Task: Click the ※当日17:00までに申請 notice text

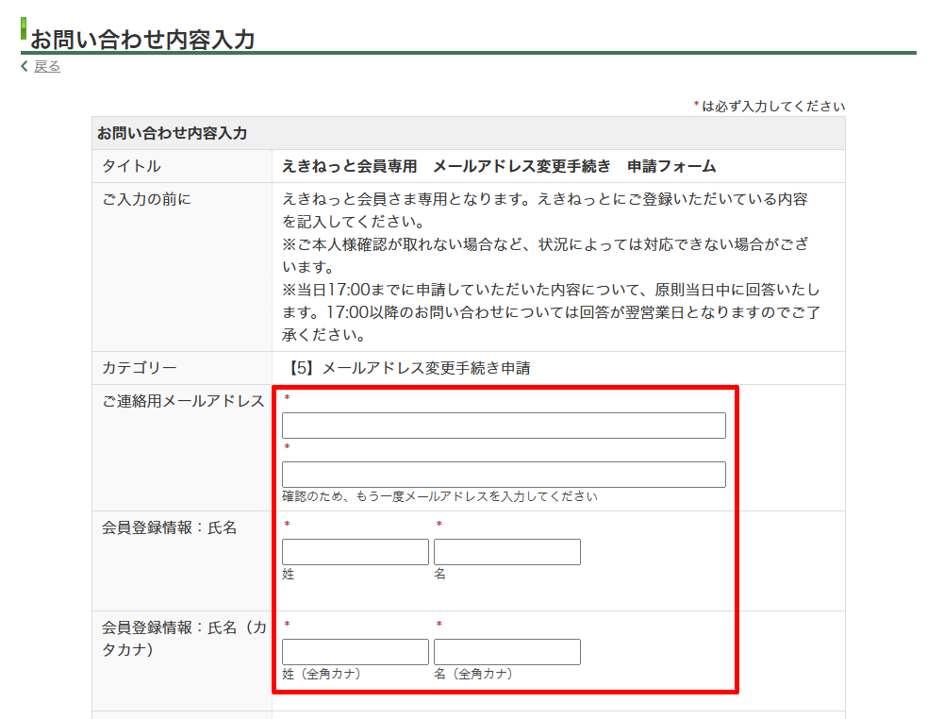Action: 551,312
